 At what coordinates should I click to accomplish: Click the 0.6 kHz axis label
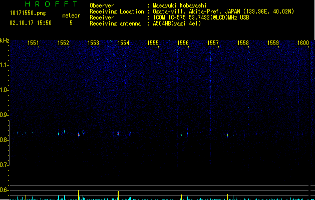5,190
